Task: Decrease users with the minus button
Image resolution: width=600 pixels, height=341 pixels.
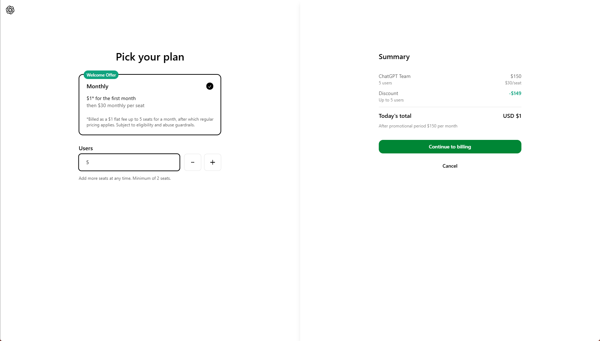Action: pyautogui.click(x=193, y=162)
